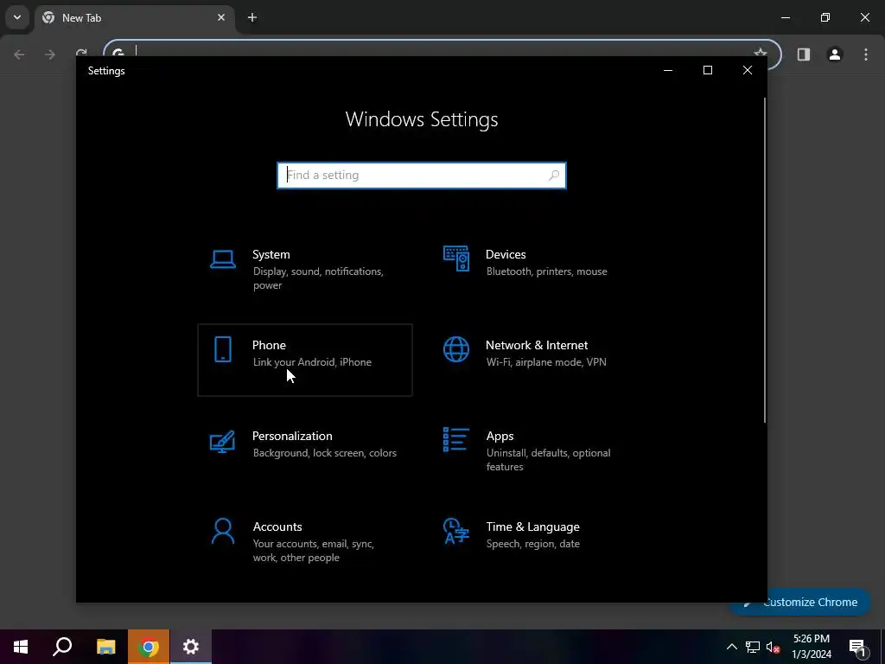Close the New Tab tab
885x664 pixels.
pyautogui.click(x=221, y=17)
